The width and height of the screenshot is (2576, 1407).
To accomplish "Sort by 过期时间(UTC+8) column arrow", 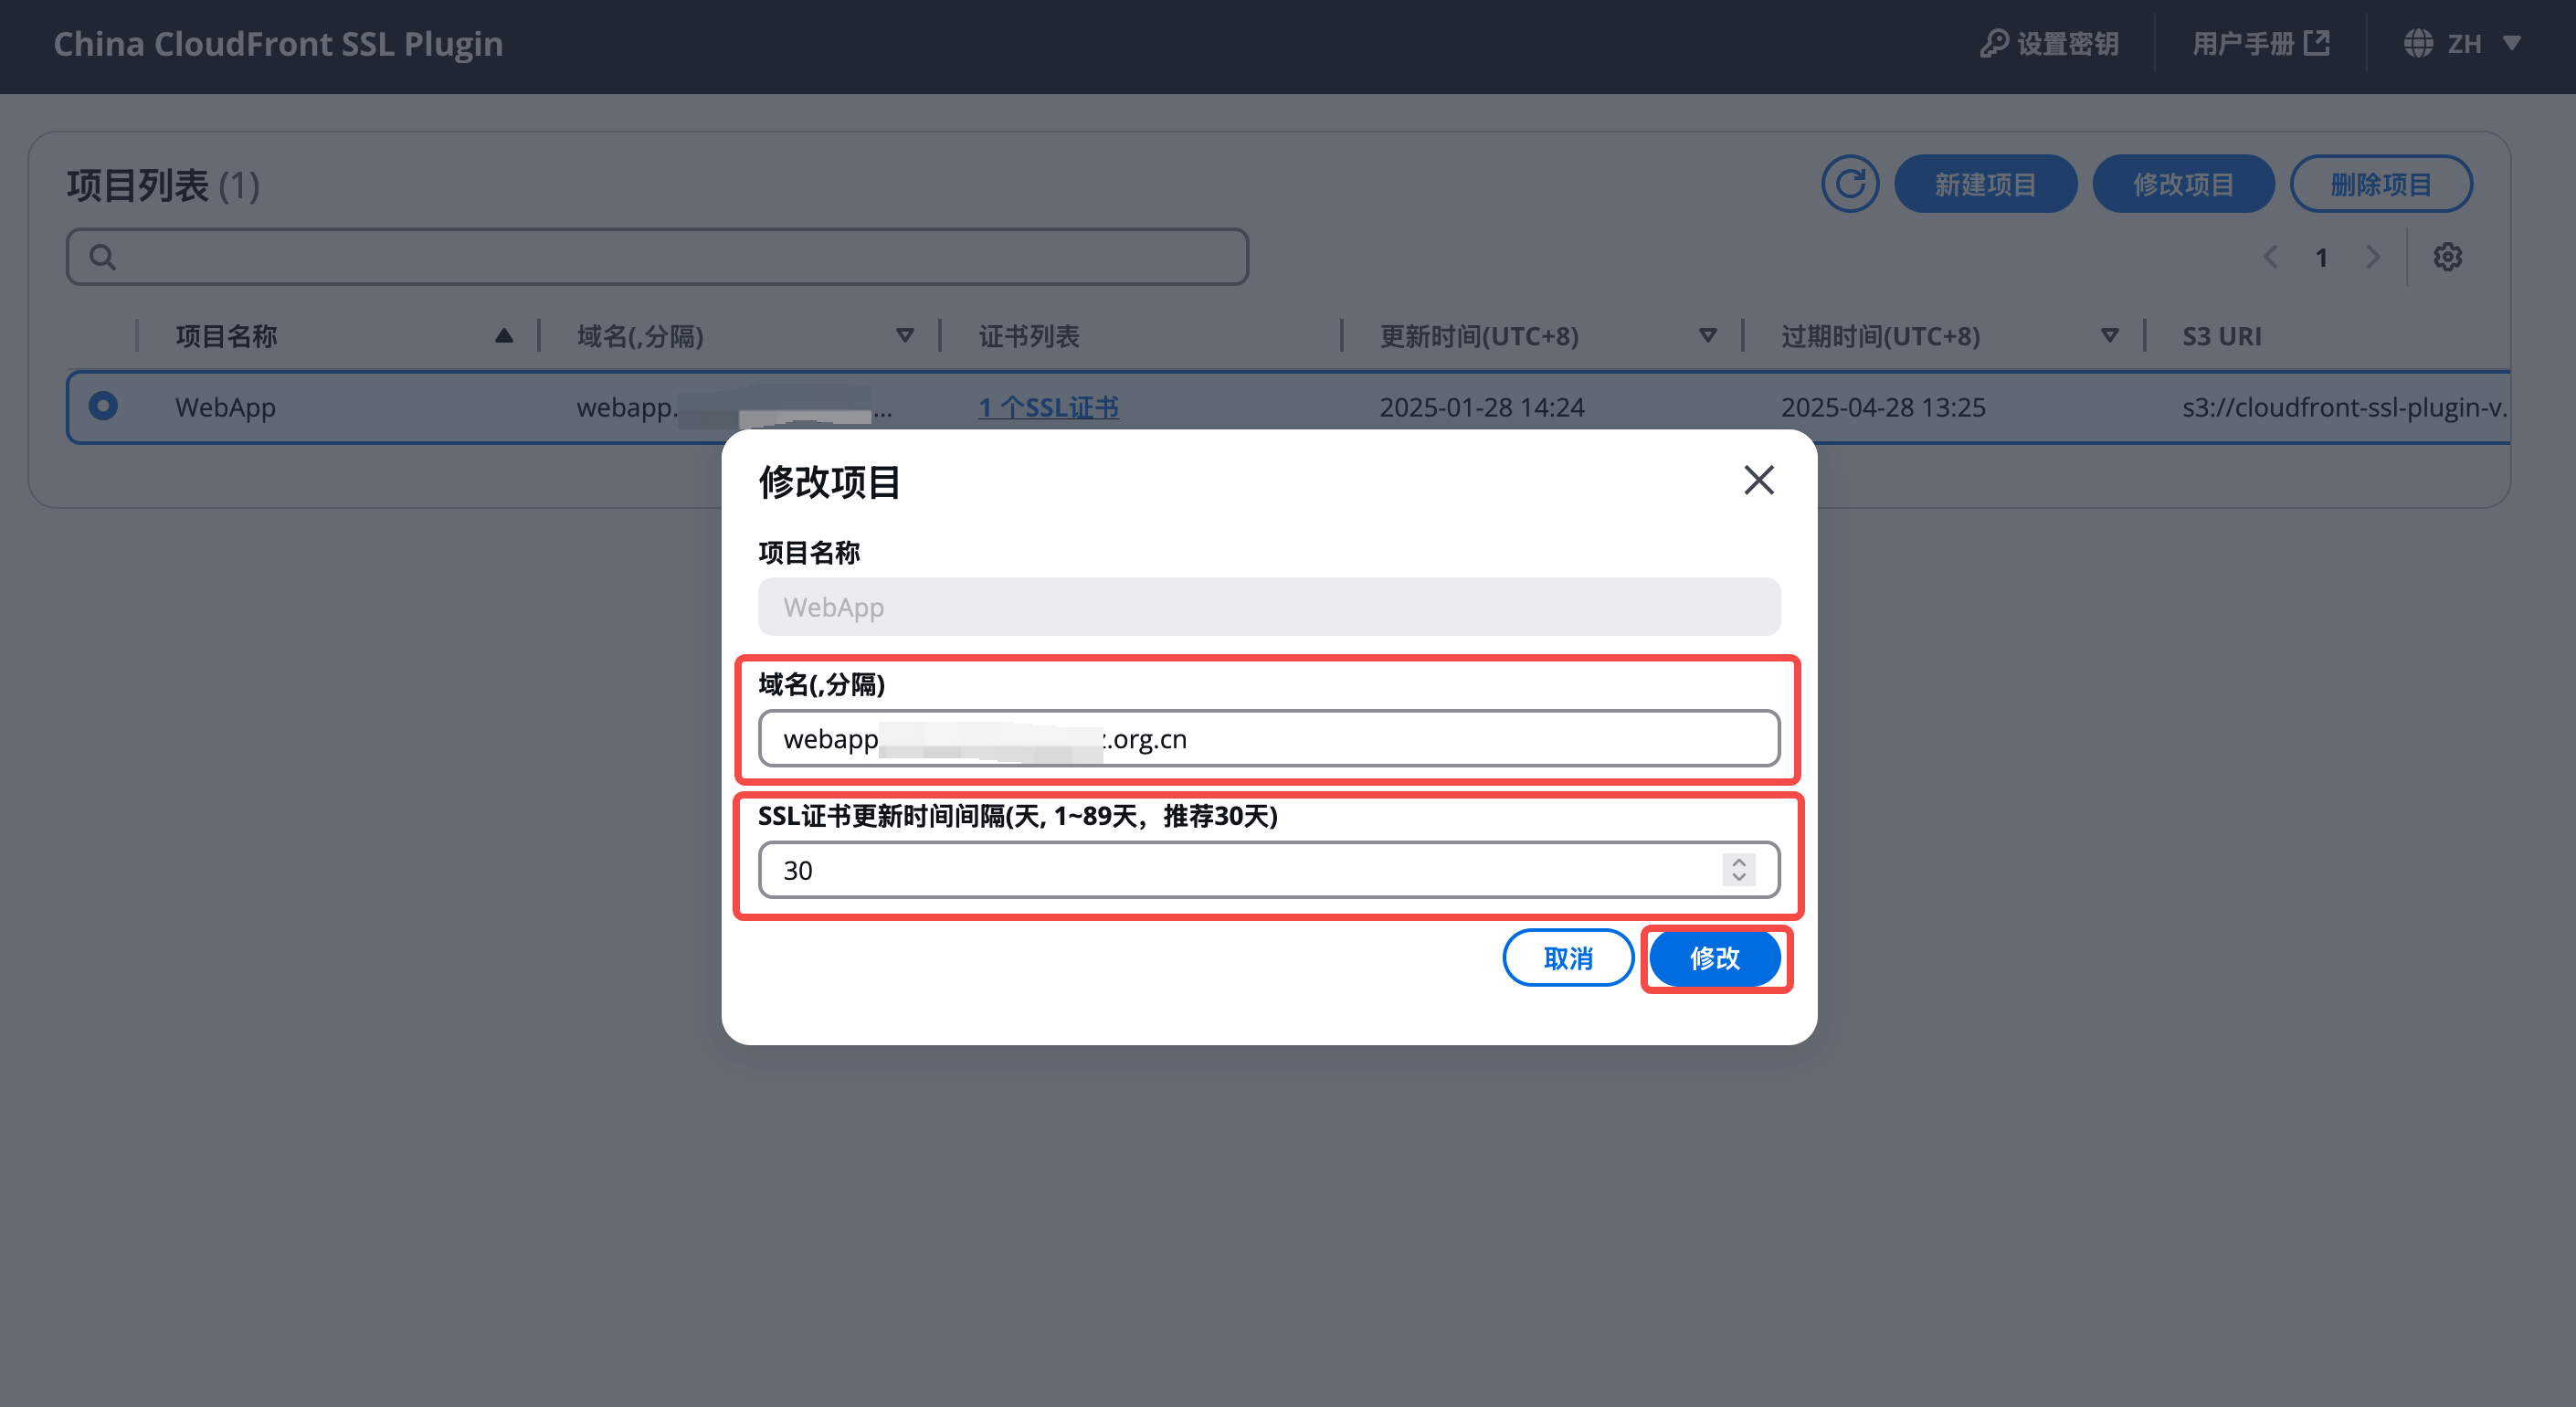I will point(2109,336).
